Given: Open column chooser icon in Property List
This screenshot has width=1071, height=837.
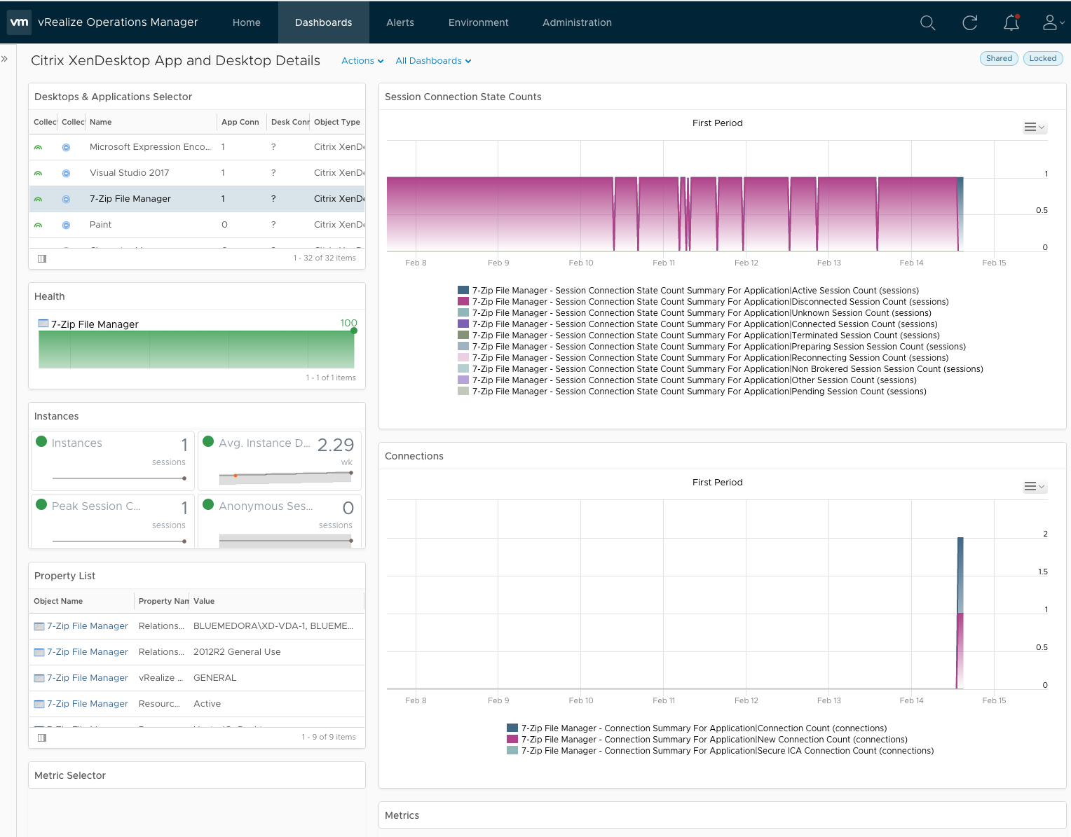Looking at the screenshot, I should [x=42, y=738].
